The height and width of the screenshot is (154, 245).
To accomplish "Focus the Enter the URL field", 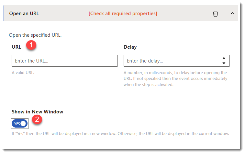I will pyautogui.click(x=64, y=61).
